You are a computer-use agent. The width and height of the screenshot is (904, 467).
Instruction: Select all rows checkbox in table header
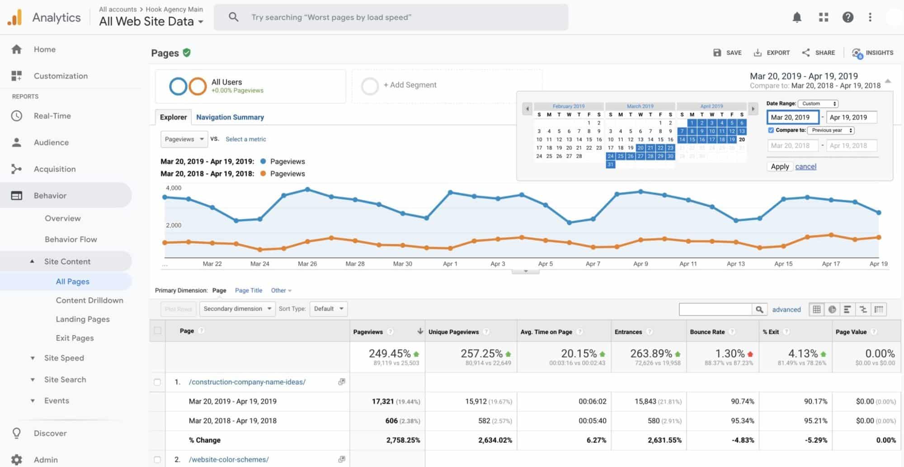(x=157, y=331)
